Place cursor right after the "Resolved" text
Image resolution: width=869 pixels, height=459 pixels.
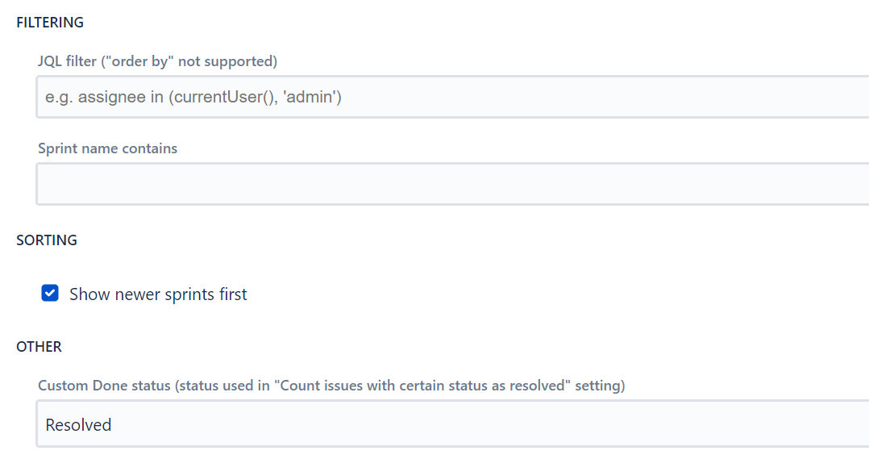(x=113, y=425)
